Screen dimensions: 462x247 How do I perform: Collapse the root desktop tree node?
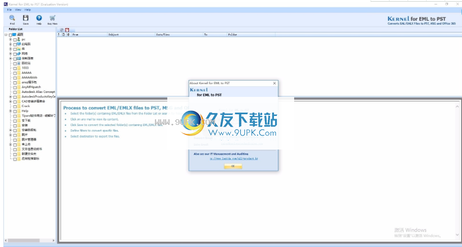tap(6, 35)
